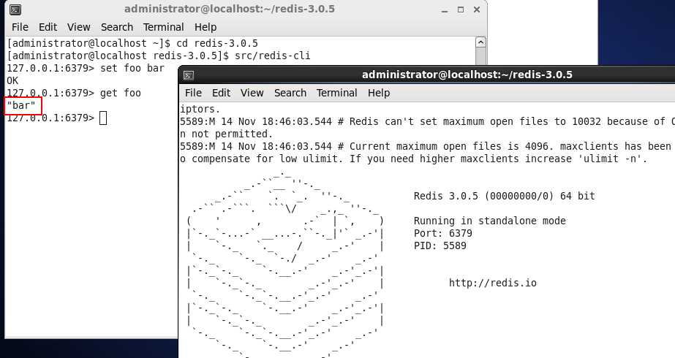This screenshot has height=358, width=675.
Task: Open Search menu in the front Redis server window
Action: pos(290,93)
